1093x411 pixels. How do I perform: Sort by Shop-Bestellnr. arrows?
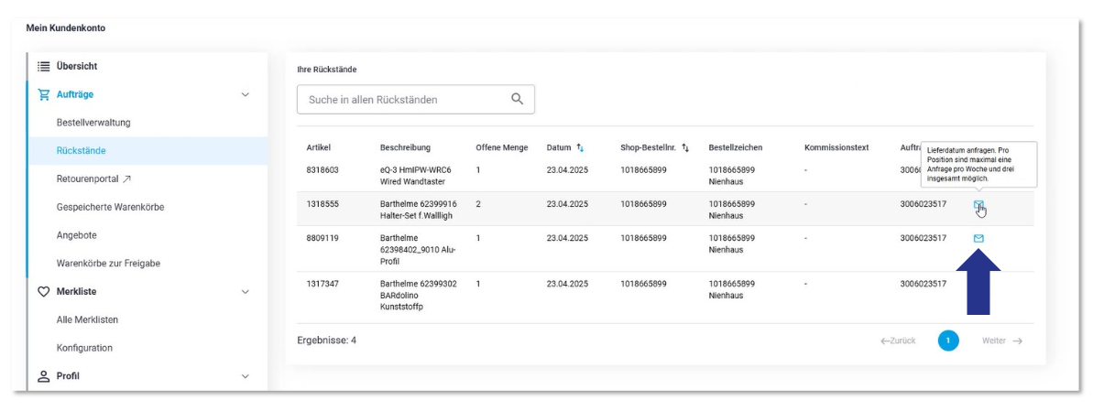click(x=685, y=147)
